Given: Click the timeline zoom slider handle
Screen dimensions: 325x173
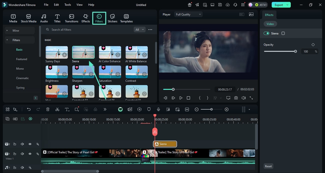Looking at the screenshot, I should [211, 109].
